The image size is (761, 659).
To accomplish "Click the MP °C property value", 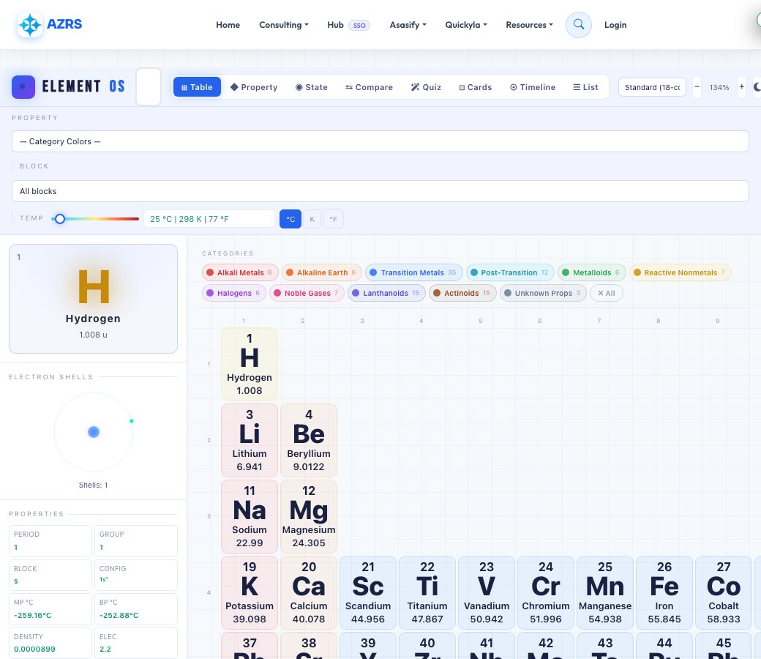I will pyautogui.click(x=32, y=615).
